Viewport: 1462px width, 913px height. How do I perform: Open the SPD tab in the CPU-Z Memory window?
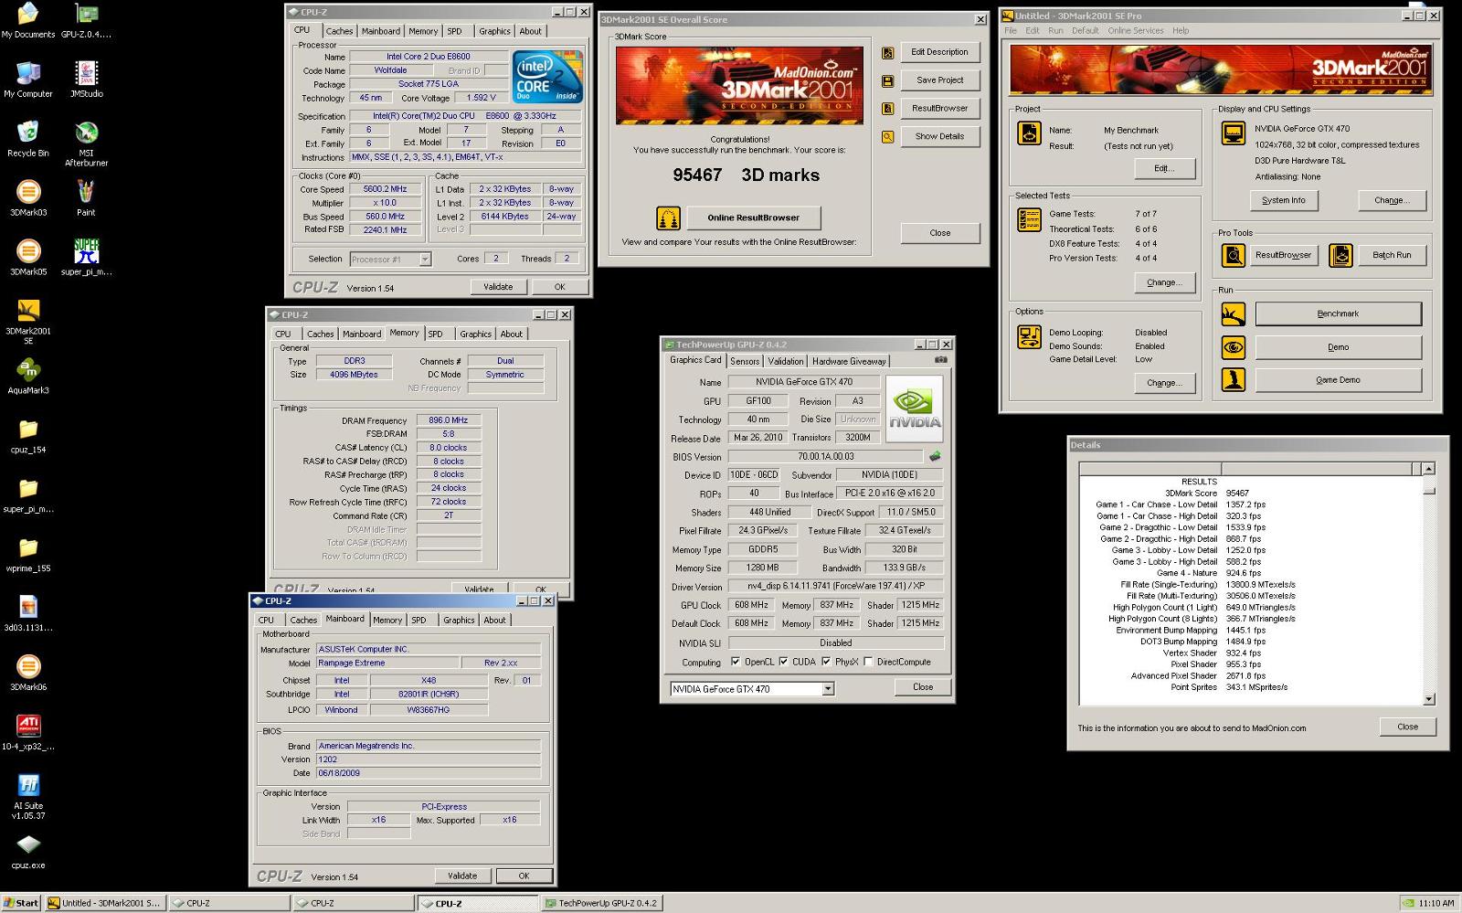(x=435, y=334)
